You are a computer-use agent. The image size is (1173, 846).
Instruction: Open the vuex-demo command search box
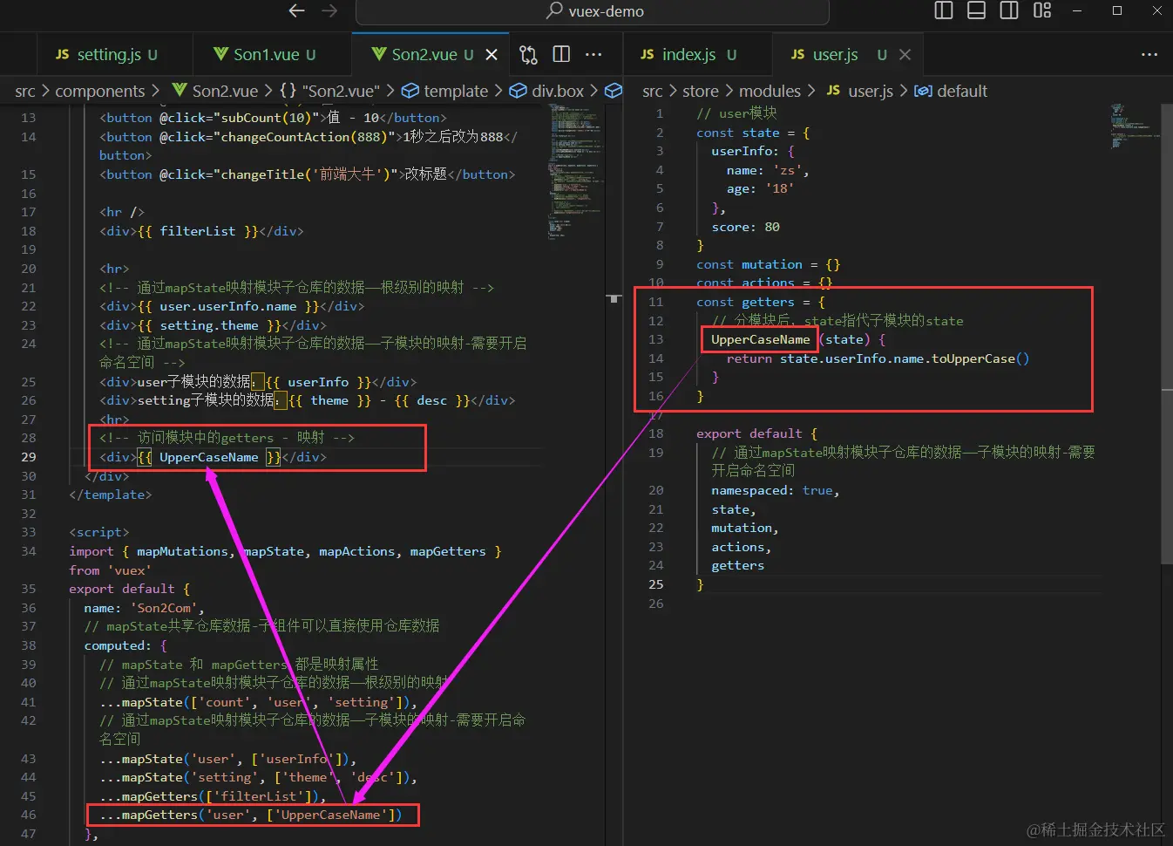click(x=593, y=11)
